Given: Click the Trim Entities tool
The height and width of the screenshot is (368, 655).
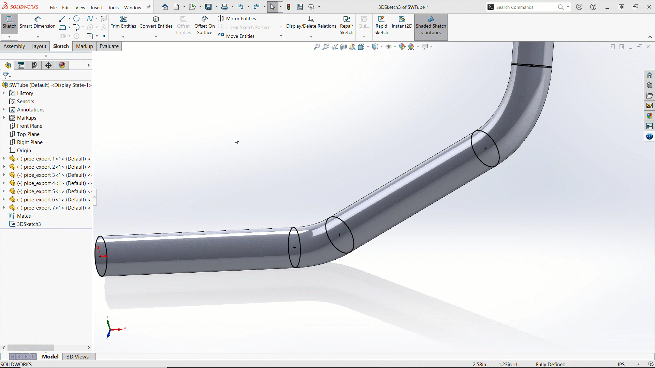Looking at the screenshot, I should pos(123,22).
